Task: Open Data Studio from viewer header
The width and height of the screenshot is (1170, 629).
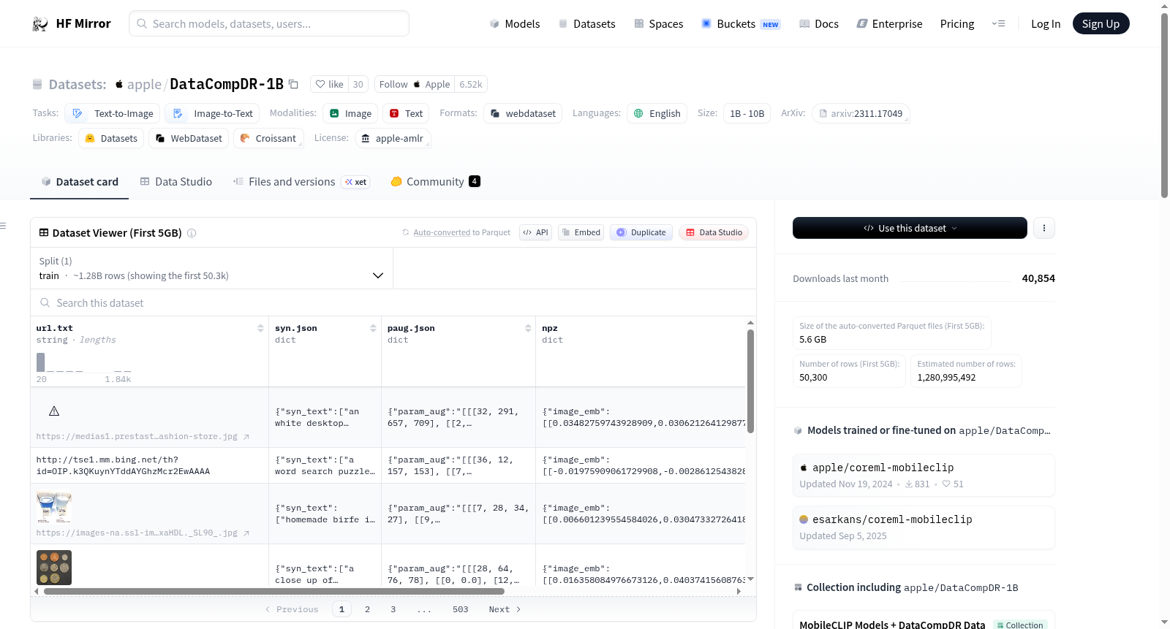Action: (714, 232)
